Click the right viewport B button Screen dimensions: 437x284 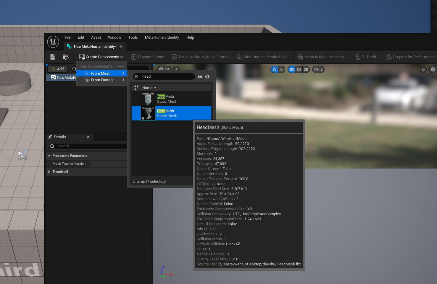pos(423,69)
